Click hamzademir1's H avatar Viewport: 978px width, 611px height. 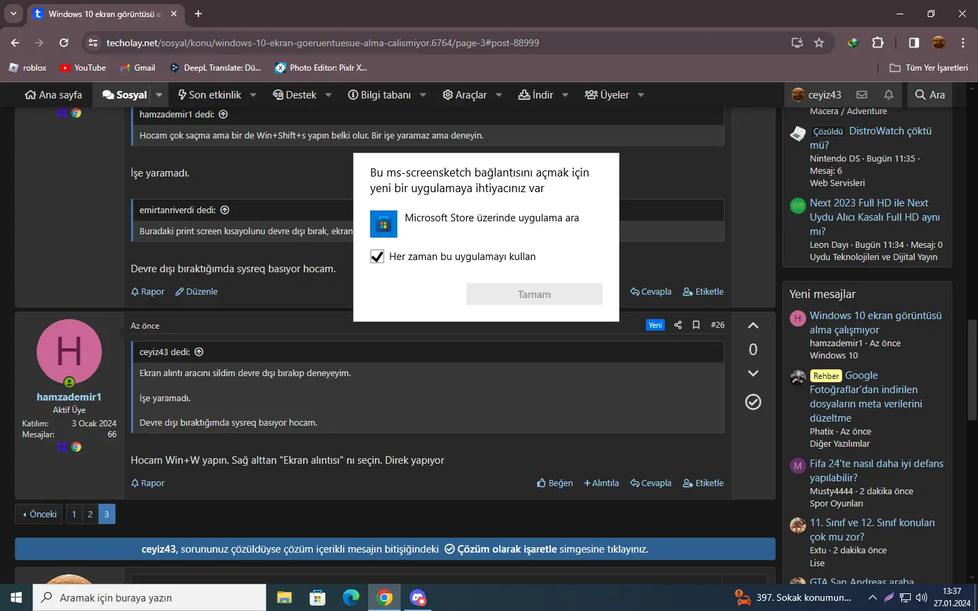click(69, 352)
